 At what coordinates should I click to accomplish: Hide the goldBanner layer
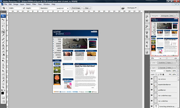click(151, 90)
